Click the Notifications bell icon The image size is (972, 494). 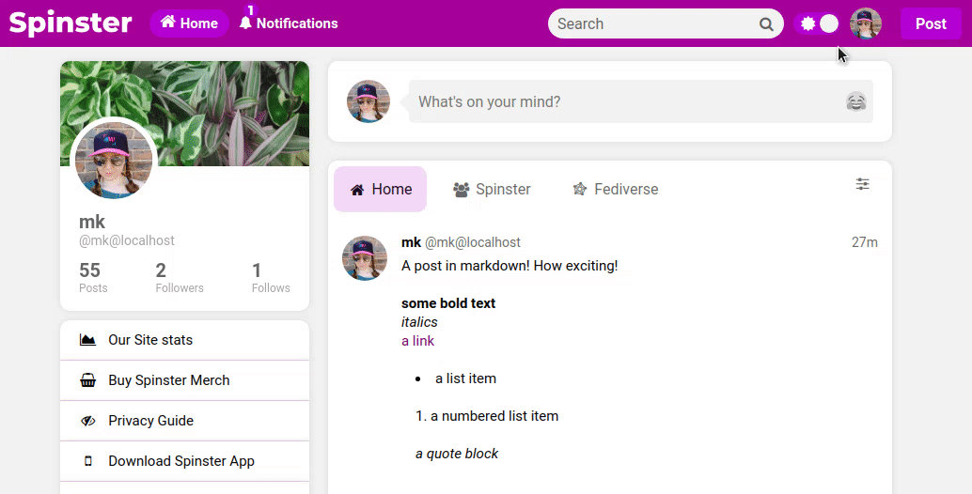(245, 23)
